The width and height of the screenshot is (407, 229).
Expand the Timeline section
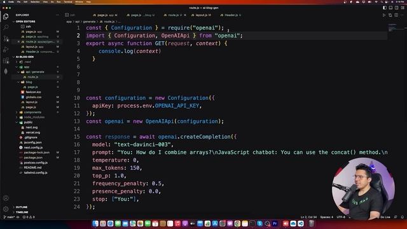click(22, 212)
